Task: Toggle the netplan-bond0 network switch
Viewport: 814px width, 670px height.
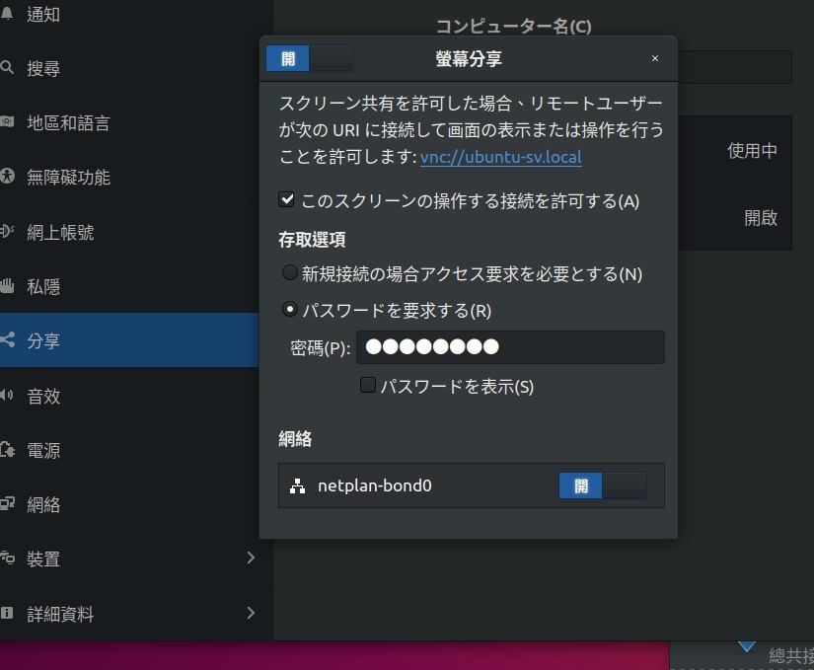Action: coord(603,485)
